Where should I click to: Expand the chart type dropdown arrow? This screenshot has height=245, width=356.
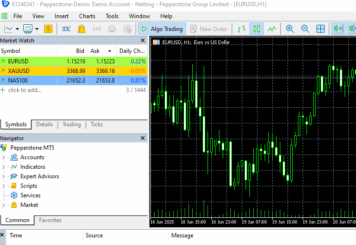pyautogui.click(x=17, y=29)
